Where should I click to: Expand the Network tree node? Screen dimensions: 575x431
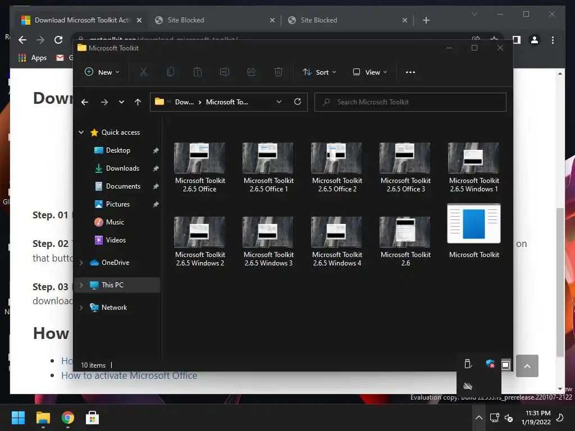(81, 308)
